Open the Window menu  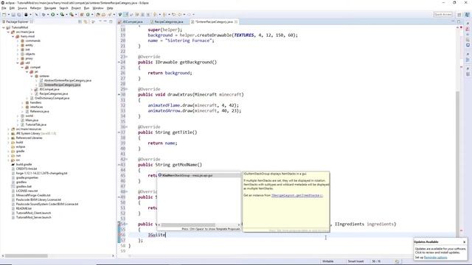pyautogui.click(x=98, y=8)
